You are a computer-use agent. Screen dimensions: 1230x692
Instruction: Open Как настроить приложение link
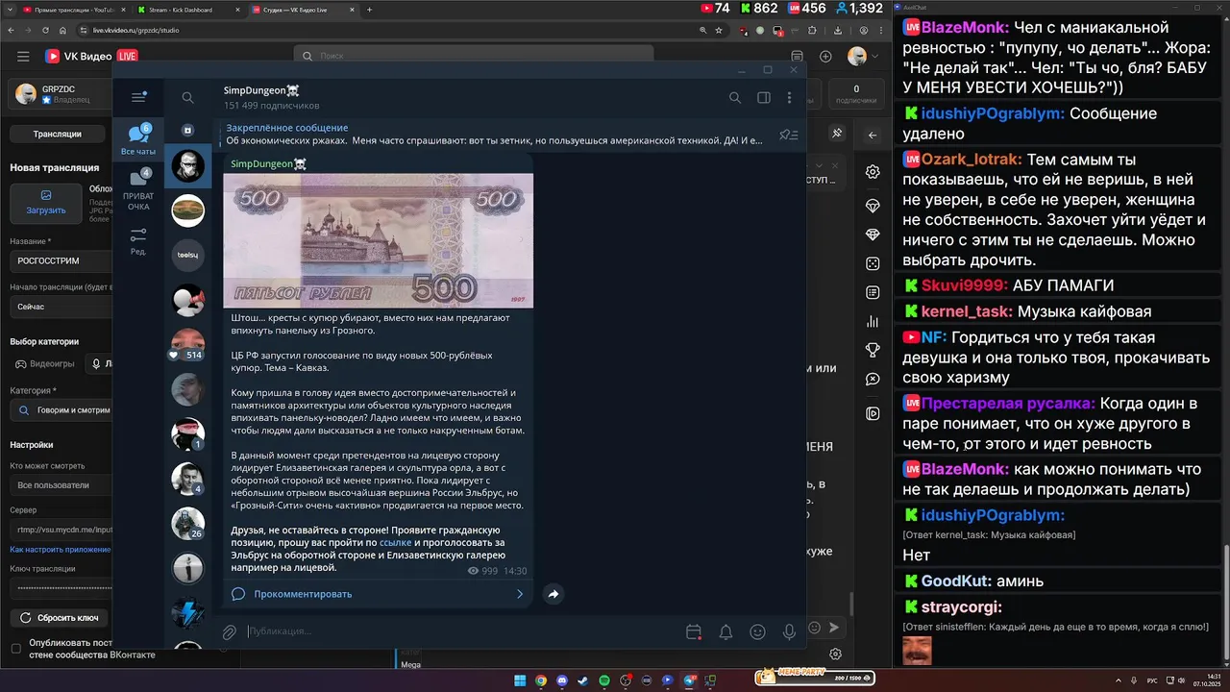coord(61,550)
